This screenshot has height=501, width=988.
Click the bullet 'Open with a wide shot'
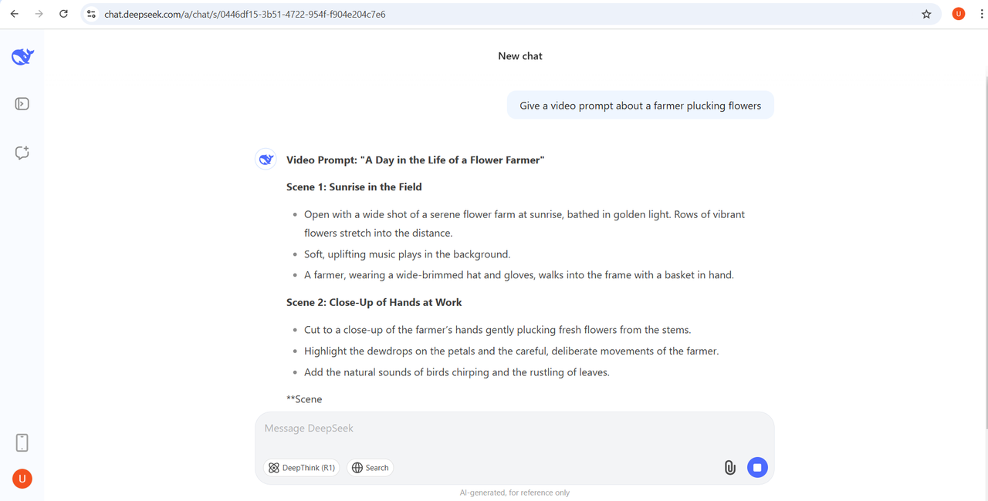point(524,224)
